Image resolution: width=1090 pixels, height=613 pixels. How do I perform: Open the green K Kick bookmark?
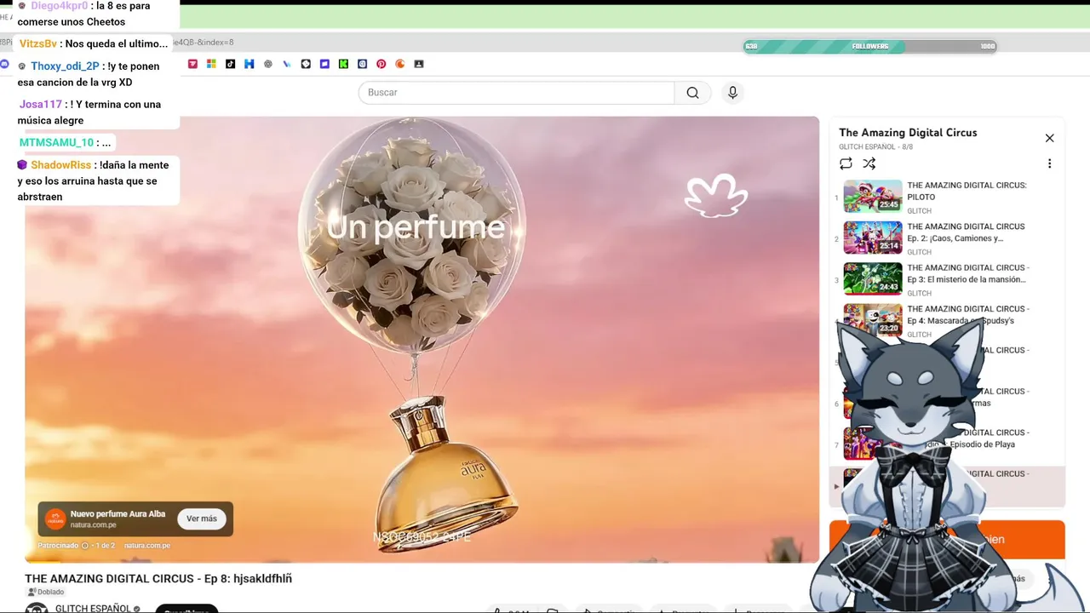343,64
